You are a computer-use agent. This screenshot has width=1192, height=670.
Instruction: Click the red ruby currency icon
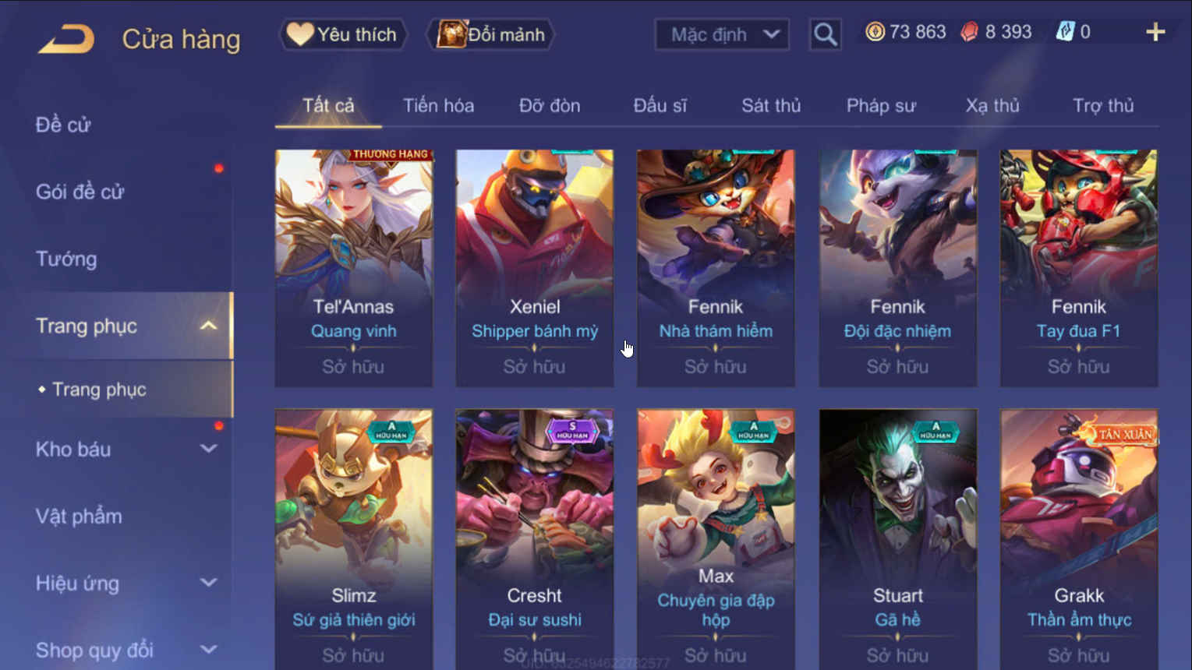point(969,32)
